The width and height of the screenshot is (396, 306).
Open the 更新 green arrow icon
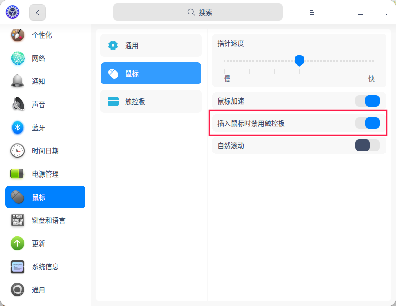[x=17, y=243]
